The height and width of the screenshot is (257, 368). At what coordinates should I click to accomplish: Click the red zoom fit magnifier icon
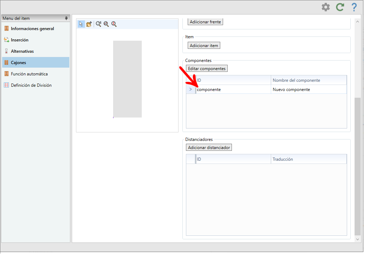pos(114,24)
